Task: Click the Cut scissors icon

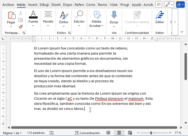Action: [x=21, y=13]
